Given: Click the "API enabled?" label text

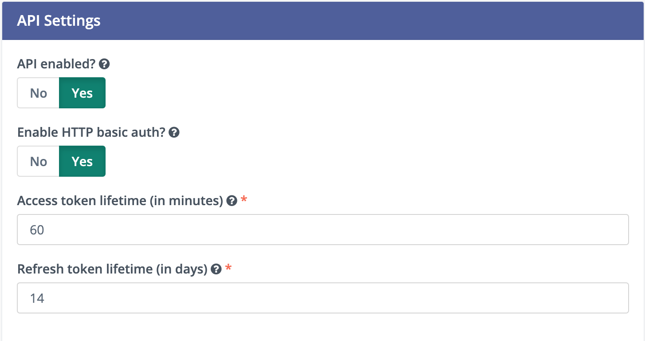Looking at the screenshot, I should click(x=56, y=64).
